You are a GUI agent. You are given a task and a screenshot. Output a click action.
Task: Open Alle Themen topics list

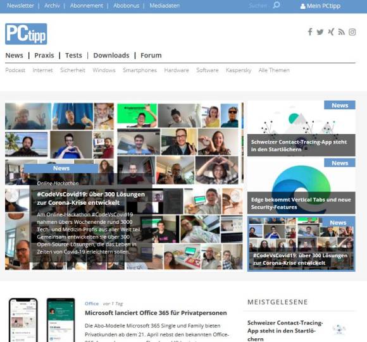coord(274,70)
